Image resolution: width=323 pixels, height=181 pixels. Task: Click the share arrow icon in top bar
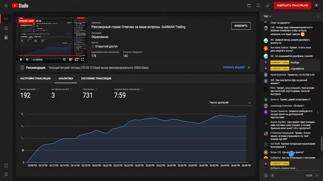[267, 6]
